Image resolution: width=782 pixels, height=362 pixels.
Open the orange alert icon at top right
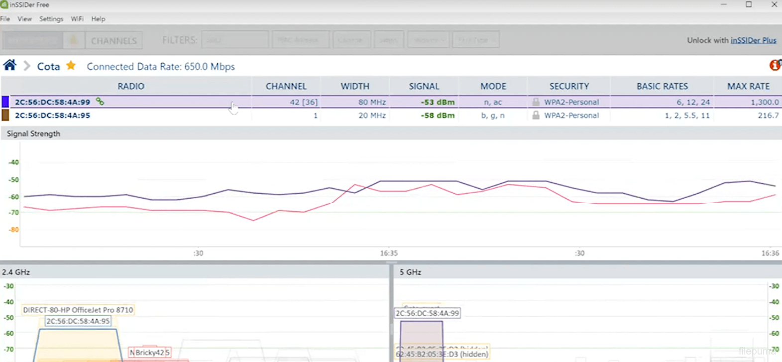(775, 65)
